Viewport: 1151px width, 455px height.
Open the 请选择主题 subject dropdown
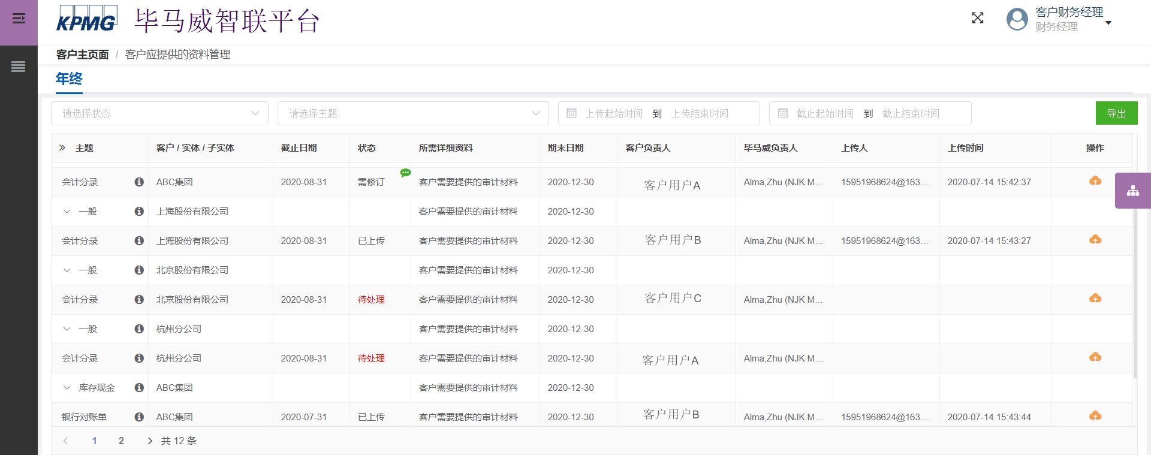pyautogui.click(x=413, y=113)
